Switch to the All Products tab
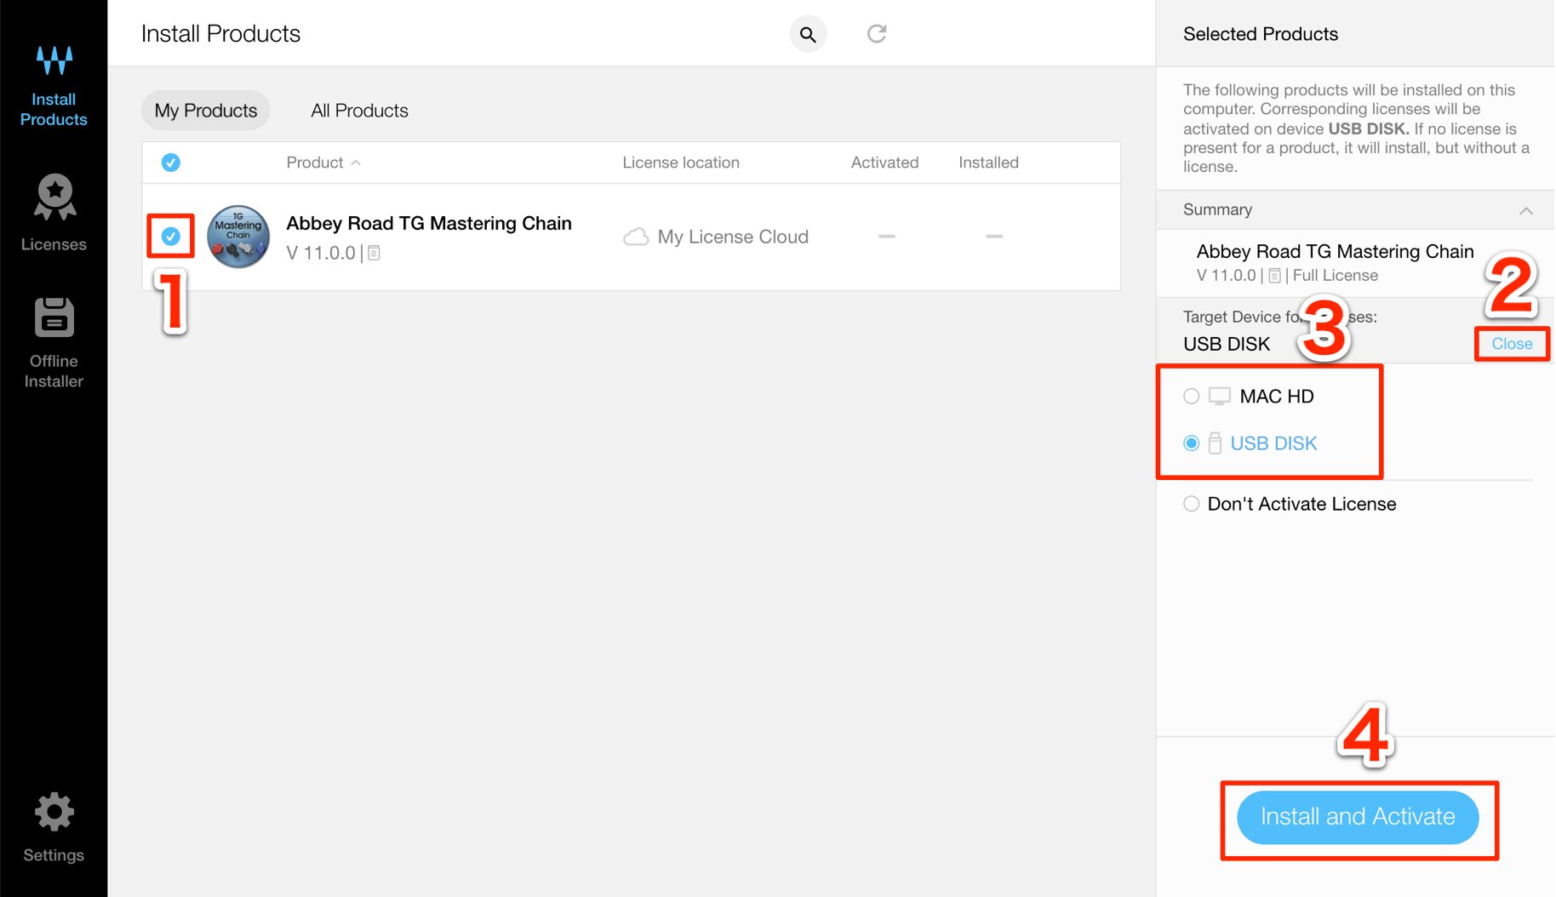This screenshot has width=1556, height=897. coord(359,111)
